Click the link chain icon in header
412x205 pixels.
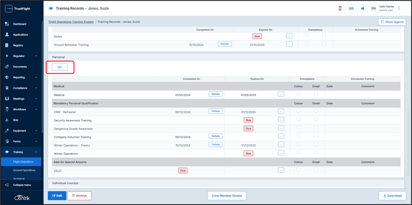click(351, 8)
